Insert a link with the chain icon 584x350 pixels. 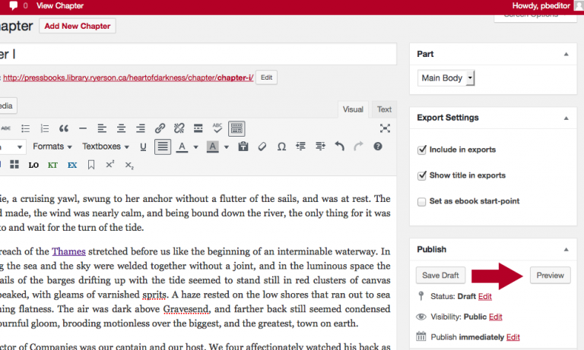tap(160, 128)
